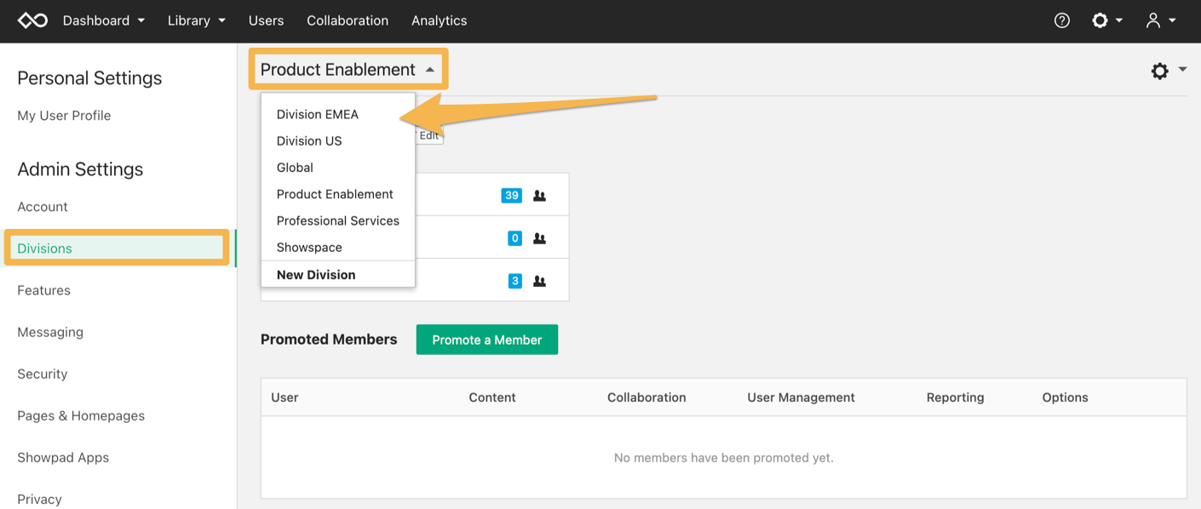This screenshot has width=1201, height=509.
Task: Open Security settings page
Action: pos(42,374)
